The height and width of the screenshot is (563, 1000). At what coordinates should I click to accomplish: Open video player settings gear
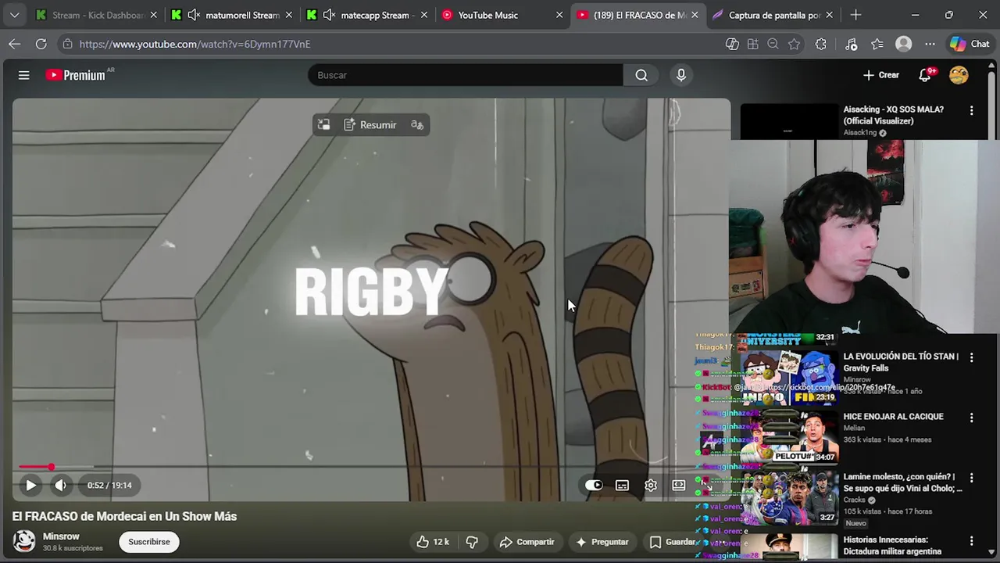tap(651, 486)
